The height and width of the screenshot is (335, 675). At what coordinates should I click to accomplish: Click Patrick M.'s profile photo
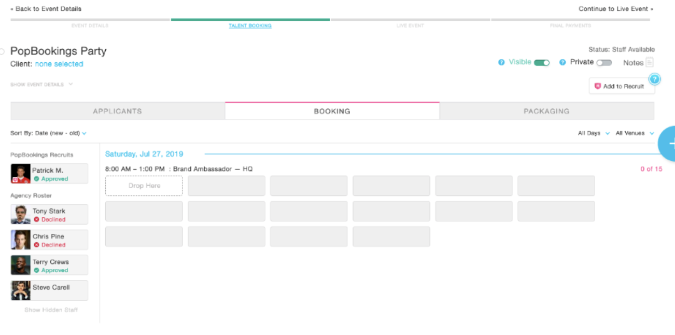21,174
